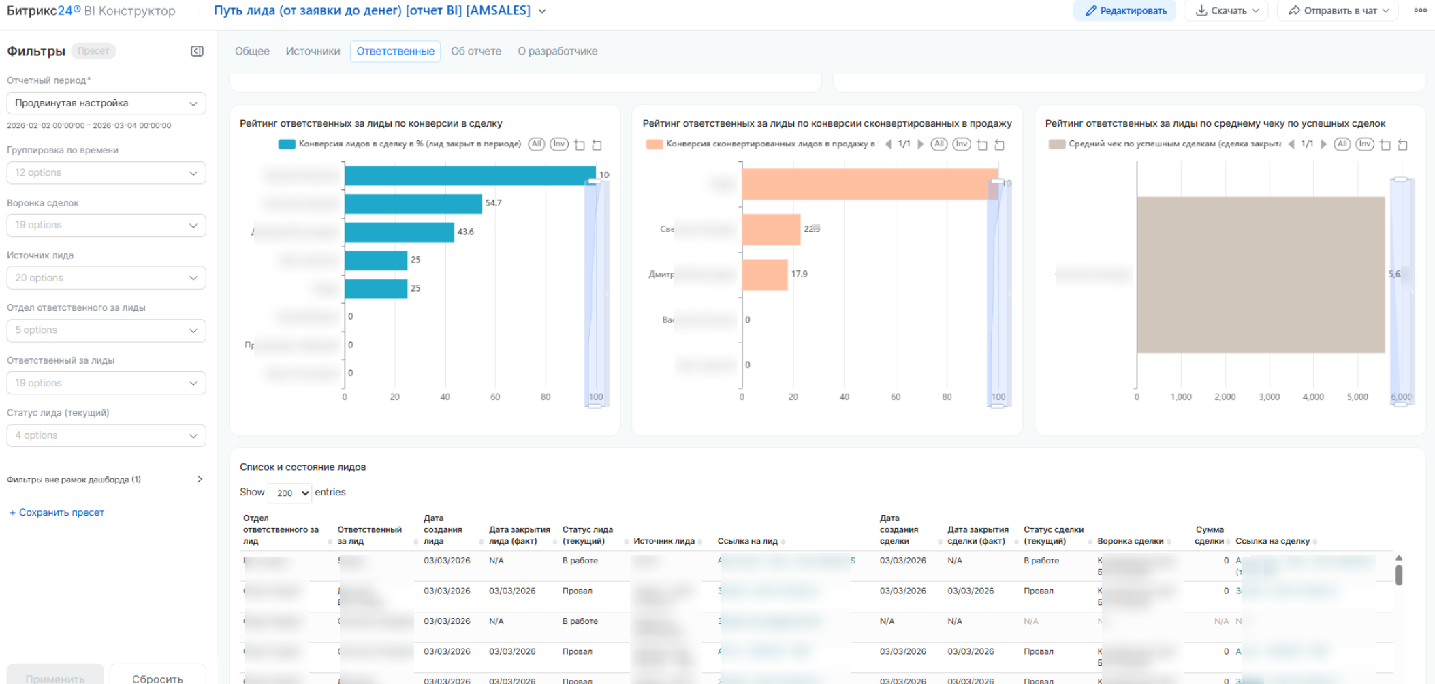1435x684 pixels.
Task: Go to previous legend page on average check chart
Action: 1291,144
